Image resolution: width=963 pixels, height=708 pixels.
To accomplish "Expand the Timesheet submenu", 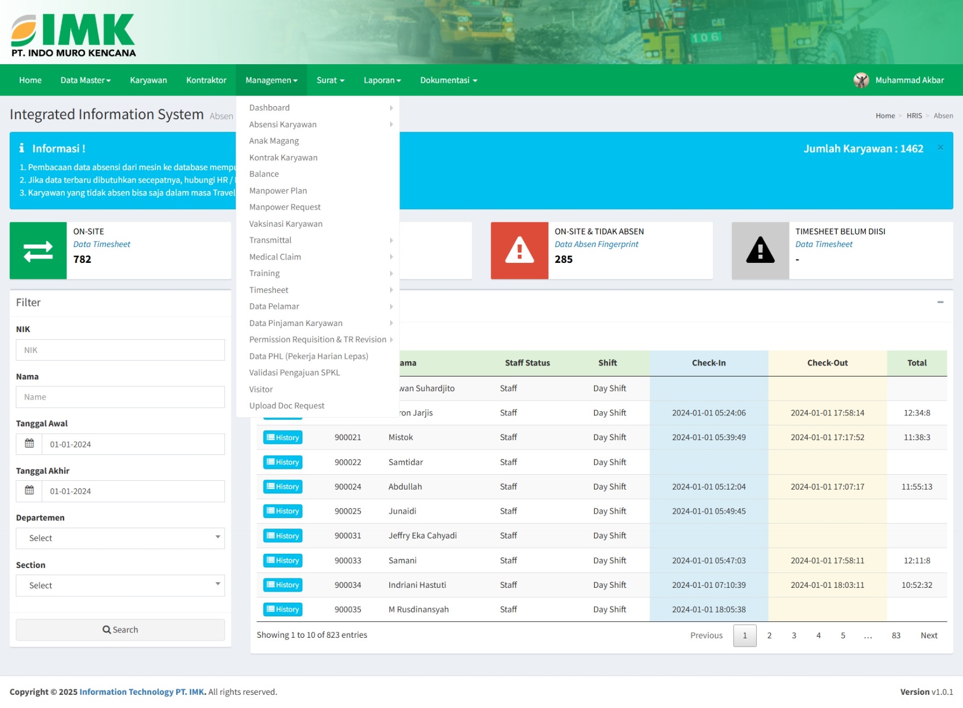I will point(269,290).
